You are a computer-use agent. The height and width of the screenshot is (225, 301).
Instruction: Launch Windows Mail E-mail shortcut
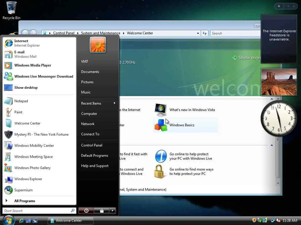(x=39, y=54)
